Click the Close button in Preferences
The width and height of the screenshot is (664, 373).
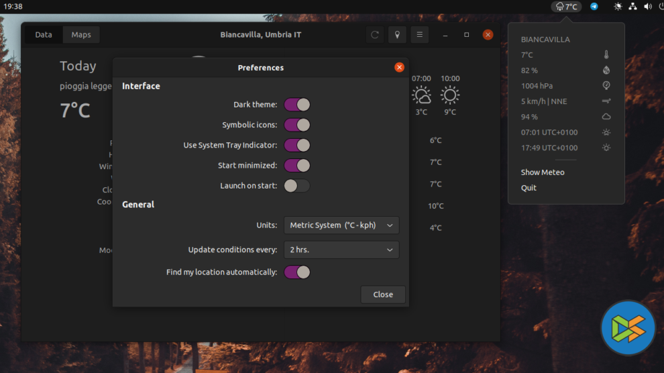tap(383, 295)
